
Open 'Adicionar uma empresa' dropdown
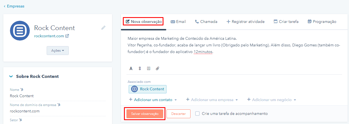[x=212, y=100]
